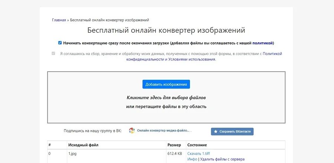The image size is (334, 163).
Task: Click the VK group colorful logo icon
Action: tap(132, 131)
